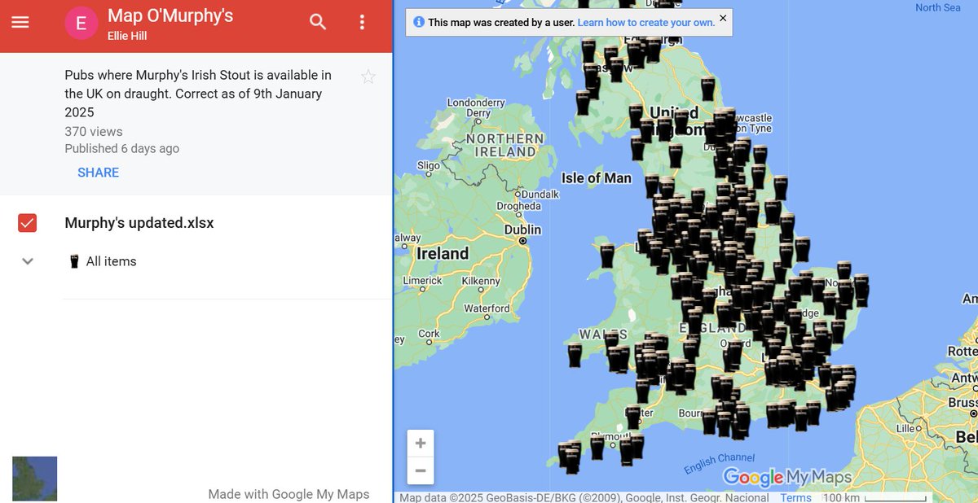
Task: Click the 'NORTHERN IRELAND' map label
Action: pyautogui.click(x=505, y=146)
